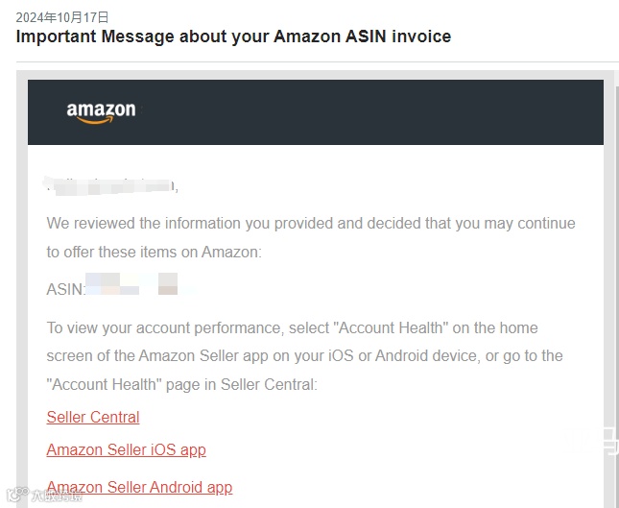Click the watermark logo in the bottom-left corner
The image size is (619, 508).
coord(14,496)
